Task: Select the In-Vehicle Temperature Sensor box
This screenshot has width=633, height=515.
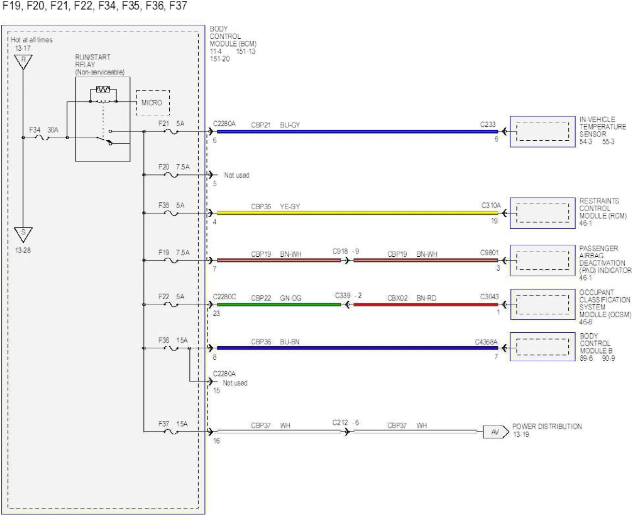Action: click(542, 132)
